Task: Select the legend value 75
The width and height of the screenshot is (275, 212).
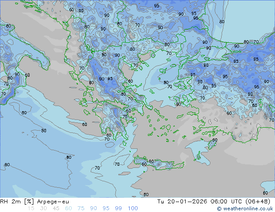Action: 81,209
